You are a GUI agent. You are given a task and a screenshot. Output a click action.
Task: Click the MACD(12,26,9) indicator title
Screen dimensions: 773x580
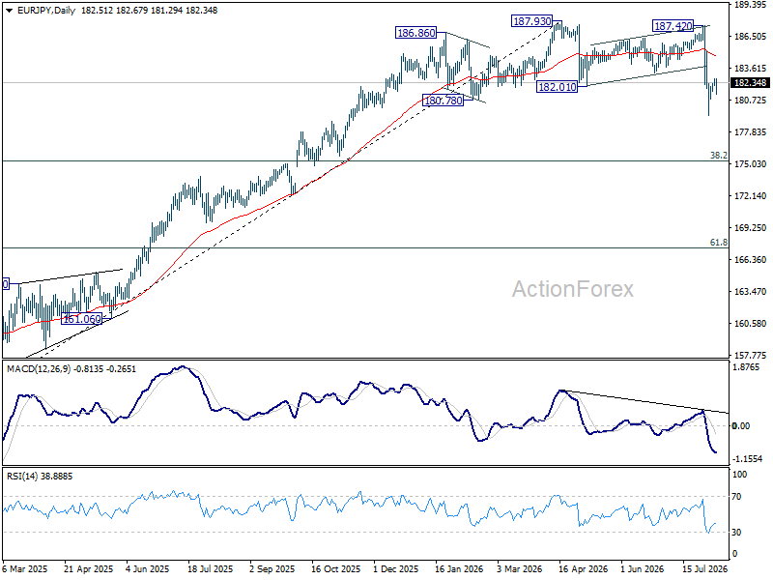click(39, 369)
